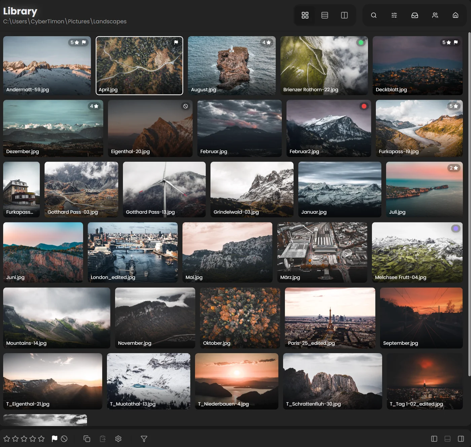Toggle the left side panel
The height and width of the screenshot is (447, 471).
point(434,439)
